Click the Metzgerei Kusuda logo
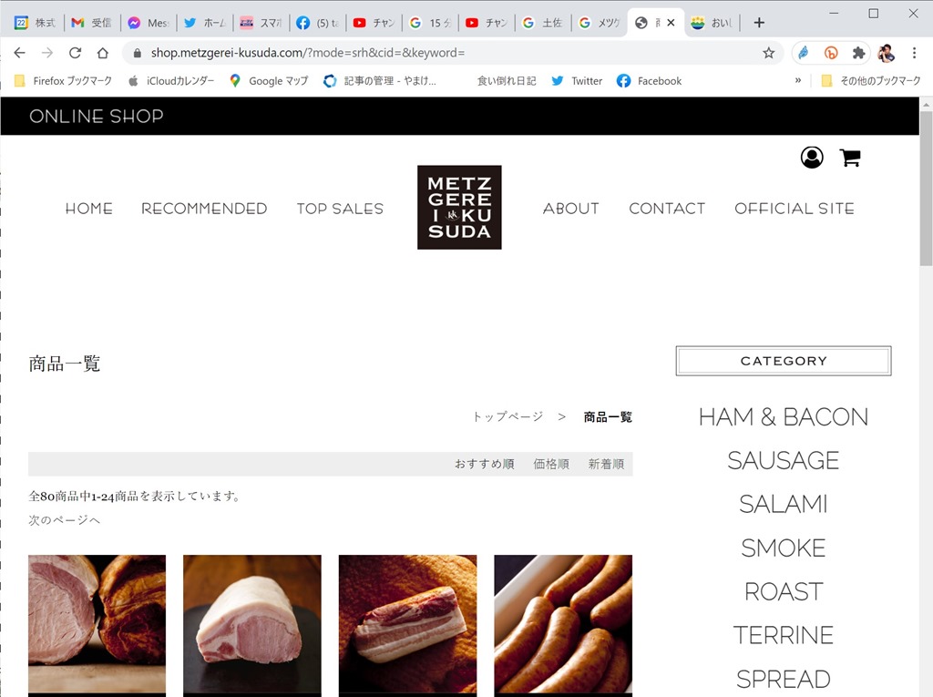 459,207
